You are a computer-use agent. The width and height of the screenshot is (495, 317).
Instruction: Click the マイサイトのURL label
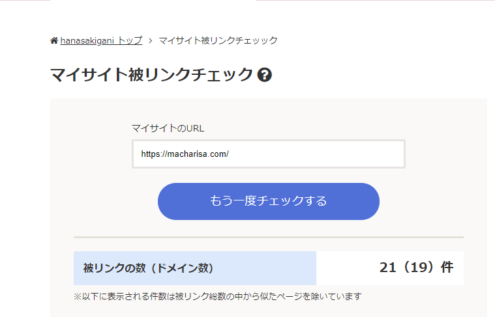tap(168, 128)
